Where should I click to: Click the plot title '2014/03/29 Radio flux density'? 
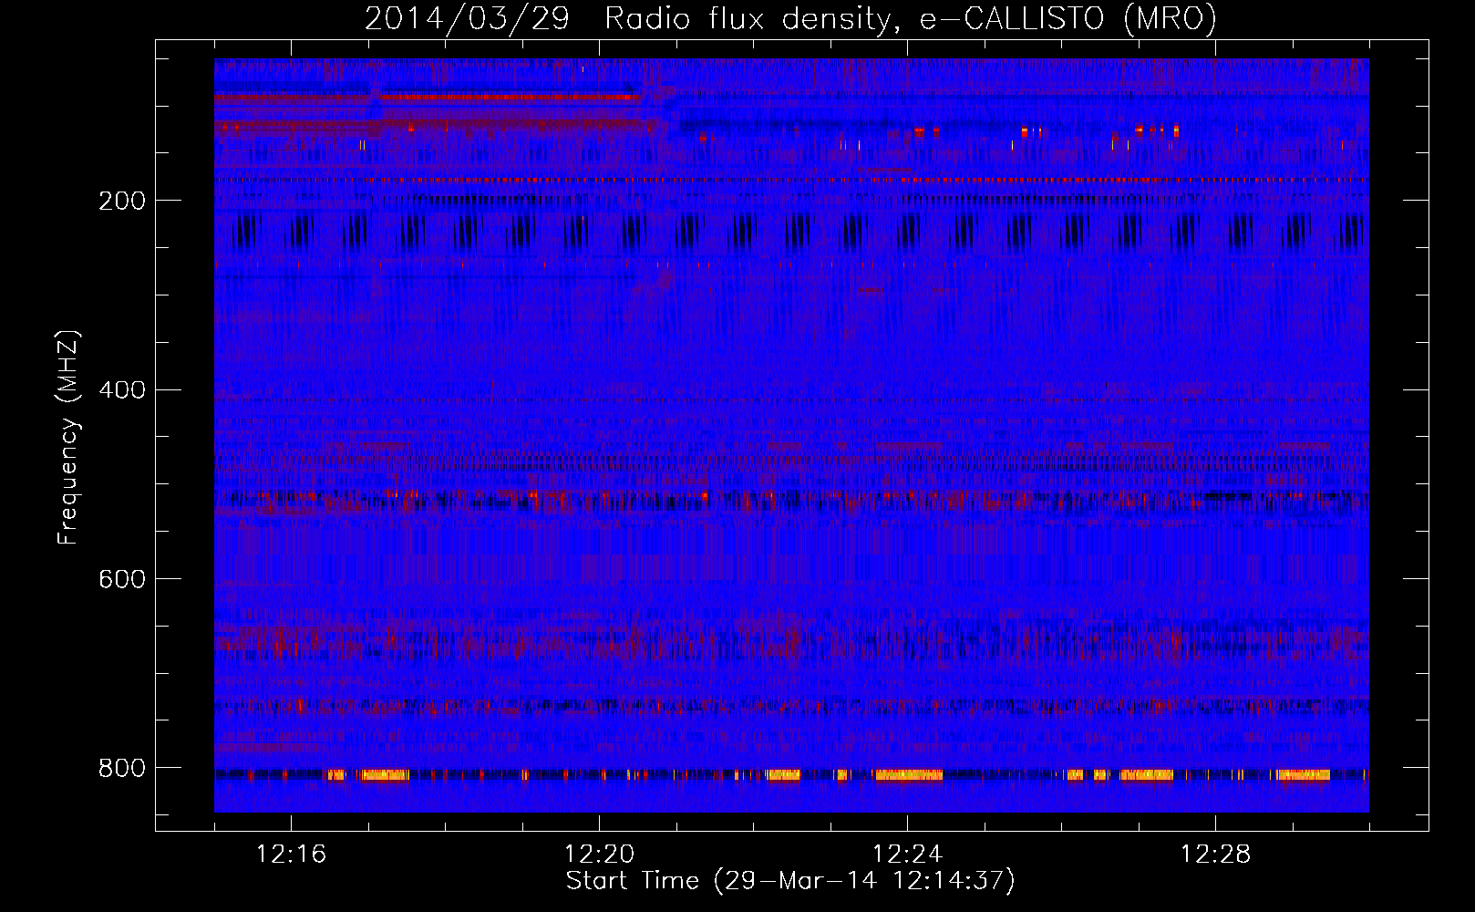[x=790, y=18]
